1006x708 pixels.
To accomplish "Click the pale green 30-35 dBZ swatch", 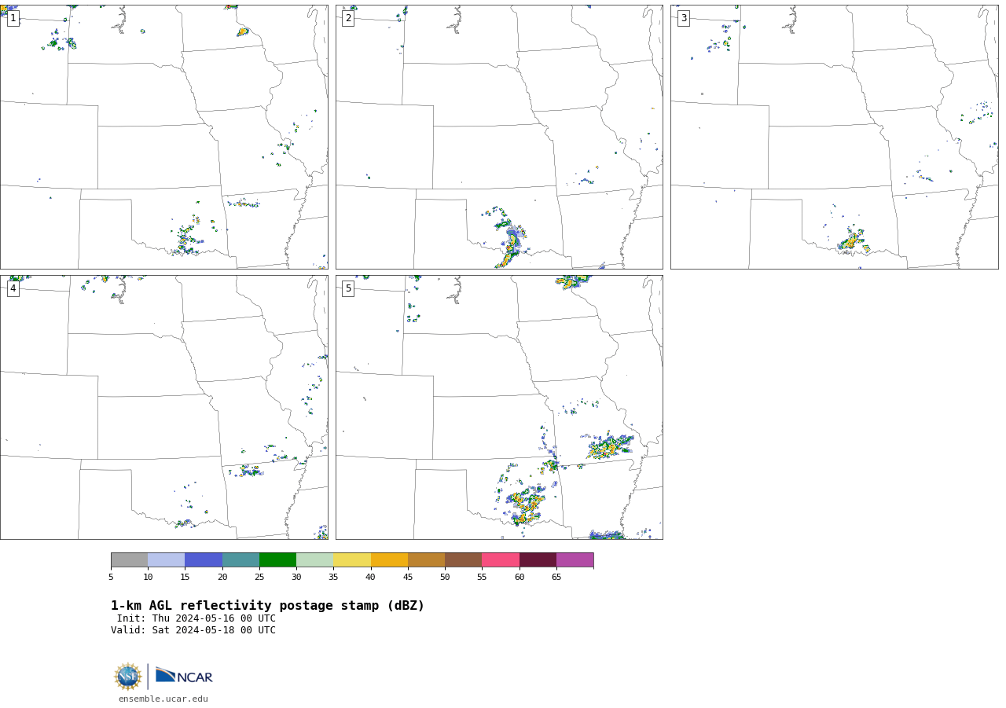I will click(x=315, y=560).
